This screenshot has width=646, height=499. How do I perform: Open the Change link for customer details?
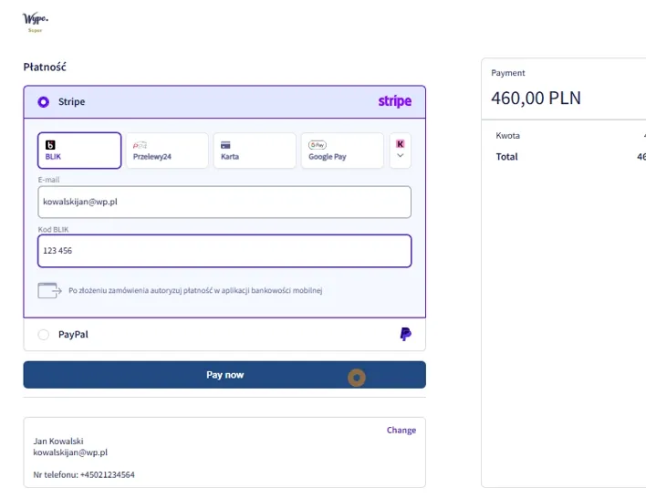401,430
